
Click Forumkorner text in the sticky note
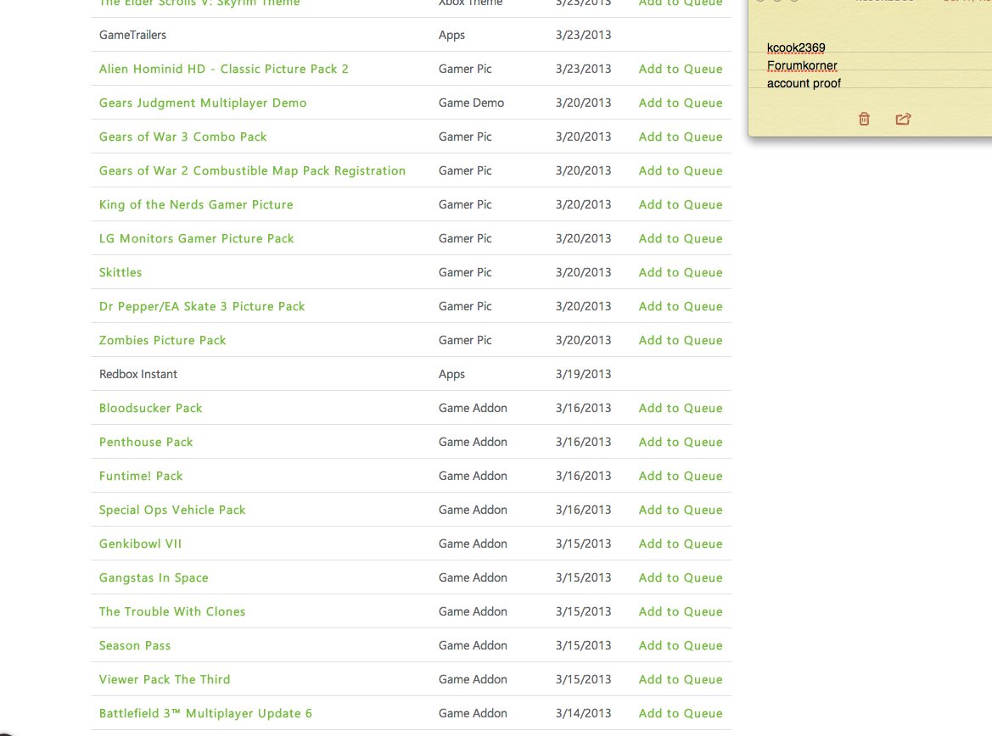click(802, 66)
